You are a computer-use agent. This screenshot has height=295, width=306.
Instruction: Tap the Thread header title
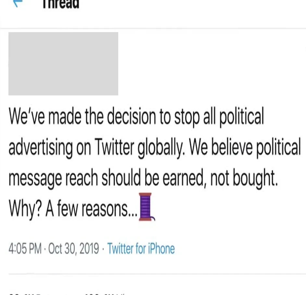(61, 4)
